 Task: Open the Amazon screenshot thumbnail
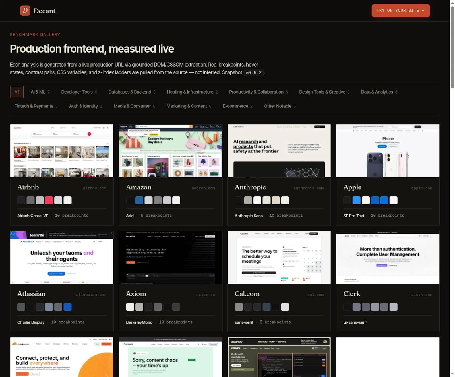pyautogui.click(x=170, y=151)
